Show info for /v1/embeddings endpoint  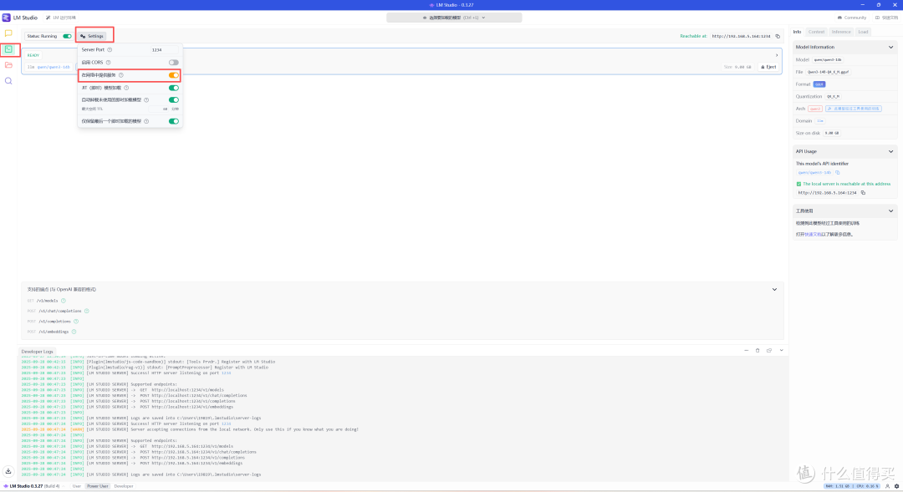tap(74, 332)
